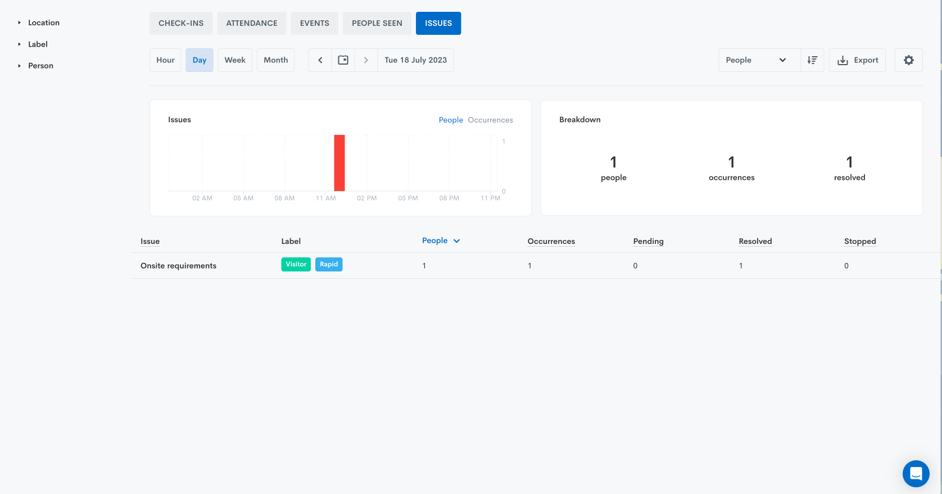Sort by Stopped column header
942x494 pixels.
coord(860,241)
